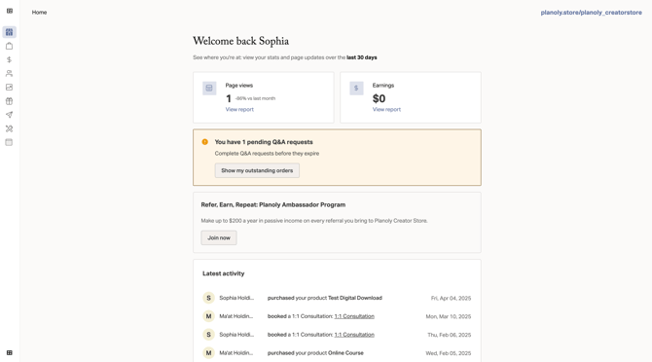Click the 'last 30 days' text
Viewport: 652px width, 362px height.
[x=362, y=57]
